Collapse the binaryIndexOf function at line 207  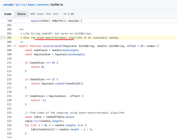(x=15, y=46)
